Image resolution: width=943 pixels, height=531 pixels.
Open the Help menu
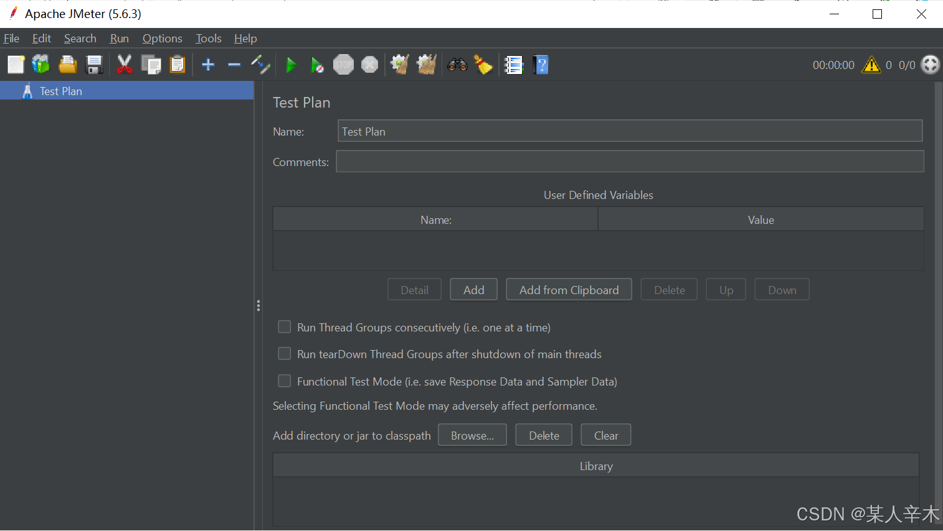click(245, 39)
